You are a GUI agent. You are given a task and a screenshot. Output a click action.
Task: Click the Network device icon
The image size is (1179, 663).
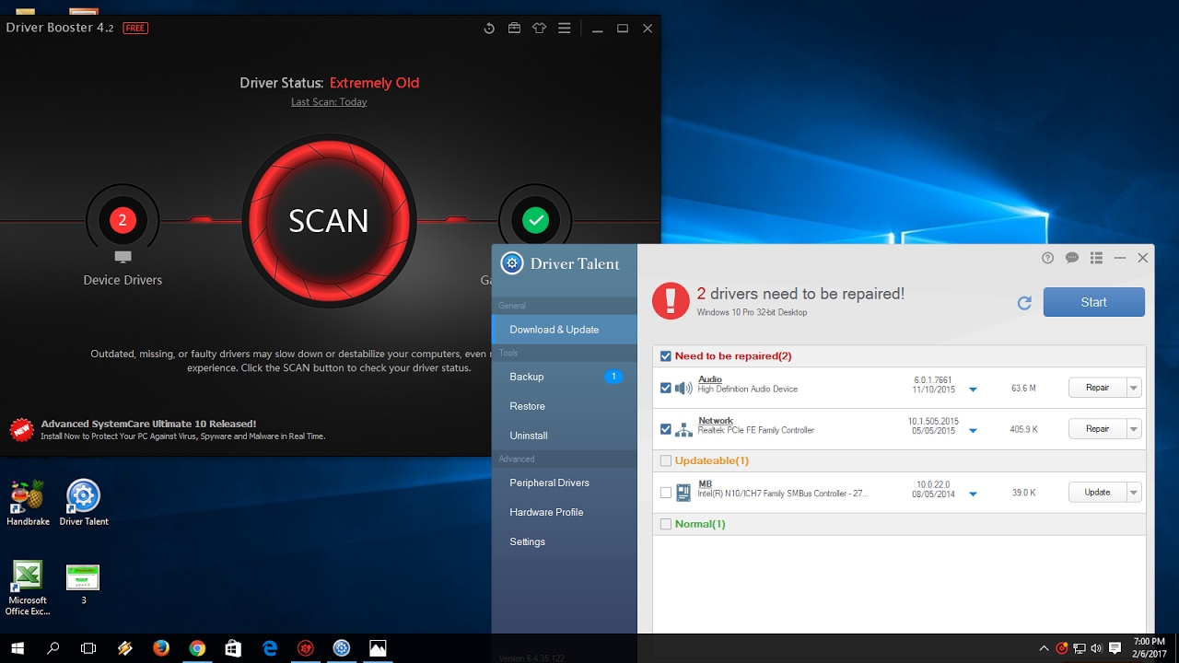tap(683, 430)
